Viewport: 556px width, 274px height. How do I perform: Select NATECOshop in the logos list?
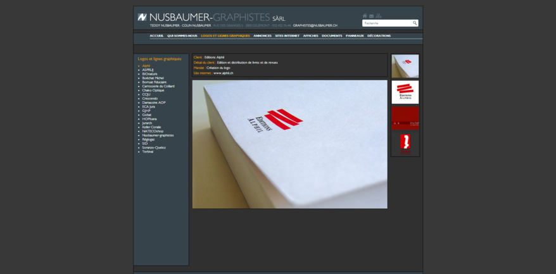(153, 131)
